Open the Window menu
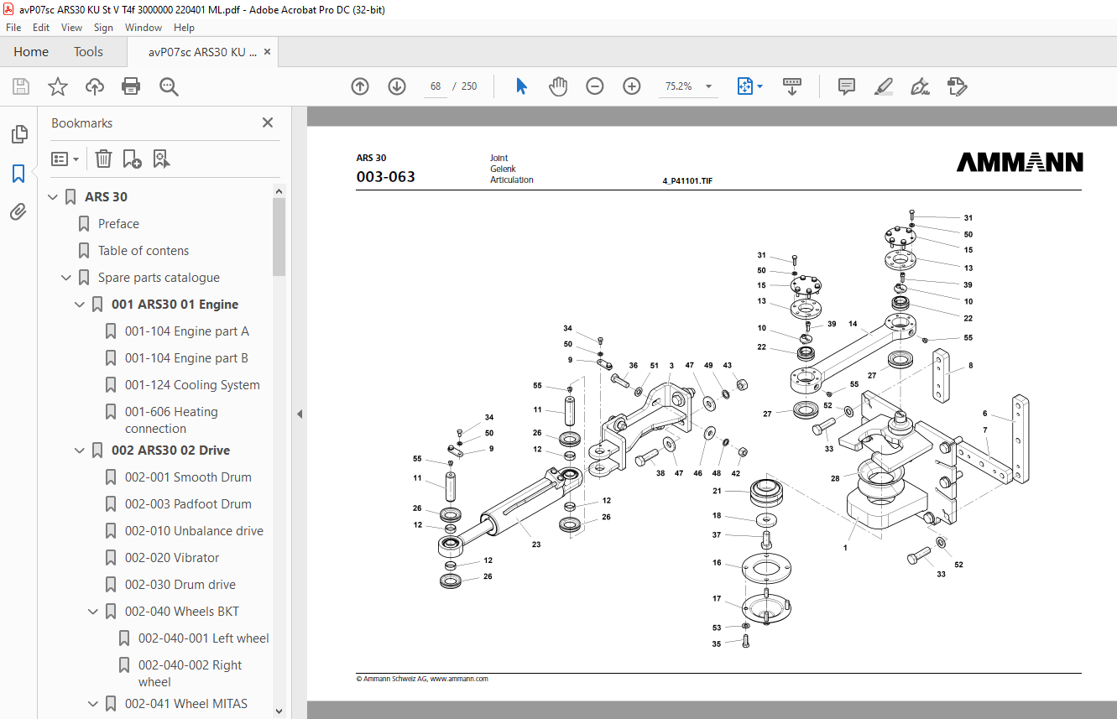The image size is (1117, 719). [144, 28]
